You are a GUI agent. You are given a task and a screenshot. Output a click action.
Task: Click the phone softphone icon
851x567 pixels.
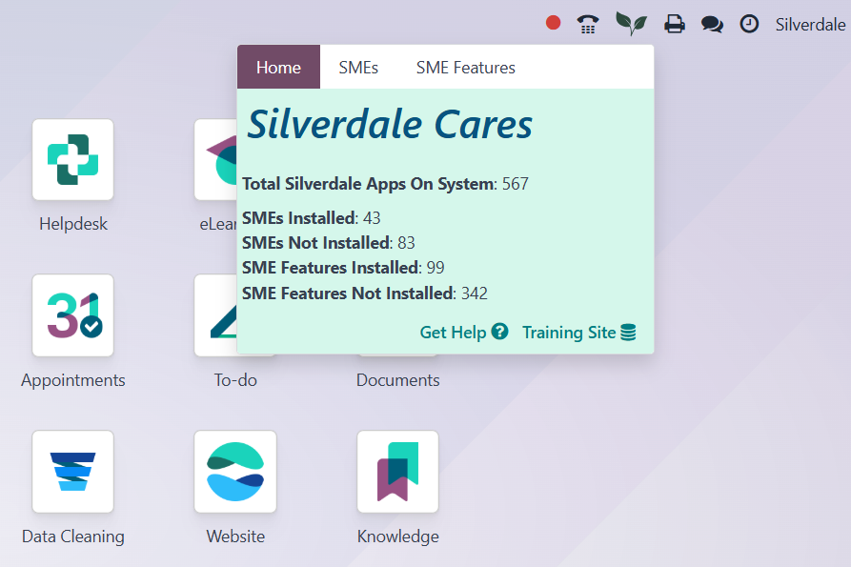pos(588,24)
